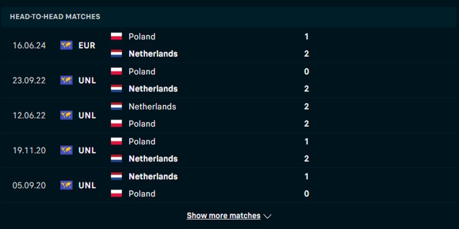Click Netherlands score in the 19.11.20 match
Image resolution: width=459 pixels, height=229 pixels.
pos(307,159)
